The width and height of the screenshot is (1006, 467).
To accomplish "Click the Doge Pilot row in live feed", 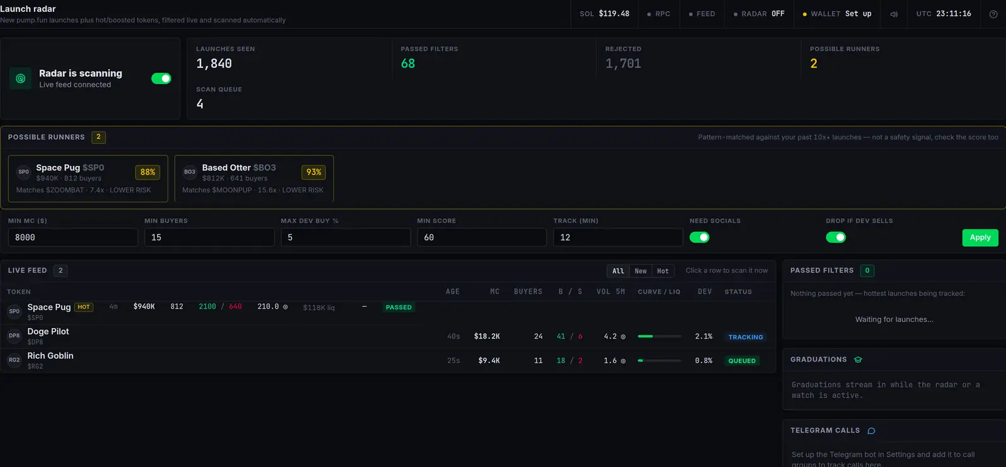I will point(388,336).
